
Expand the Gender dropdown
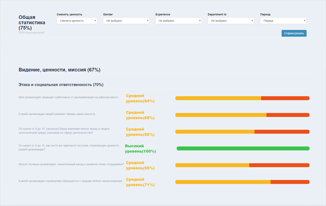126,20
